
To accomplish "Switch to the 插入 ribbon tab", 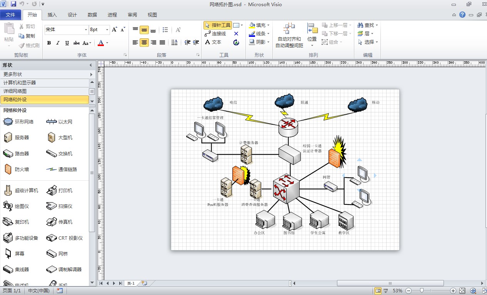I will [52, 15].
